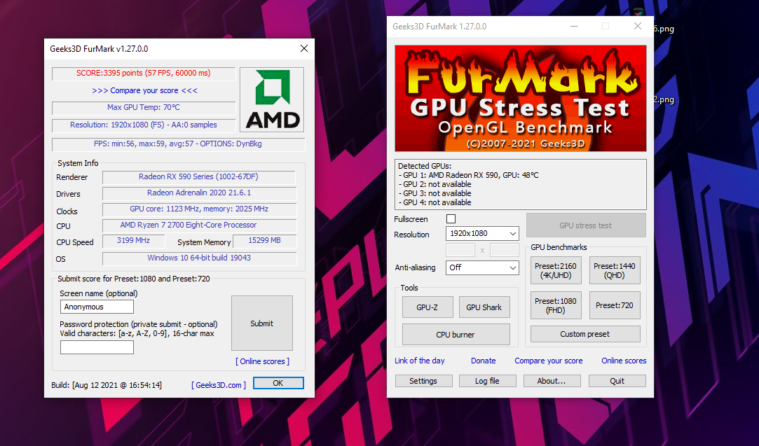This screenshot has width=759, height=446.
Task: Close the FurMark 1.27.0.0 main window
Action: 638,26
